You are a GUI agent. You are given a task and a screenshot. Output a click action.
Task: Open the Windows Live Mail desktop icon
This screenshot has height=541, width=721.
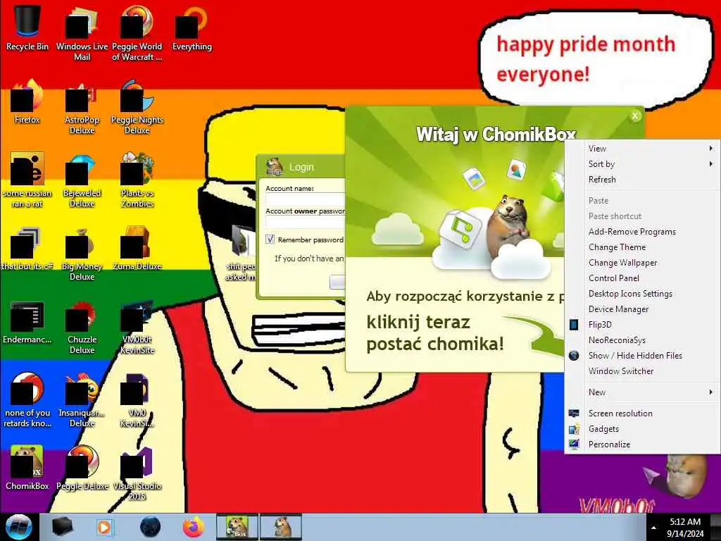tap(82, 32)
